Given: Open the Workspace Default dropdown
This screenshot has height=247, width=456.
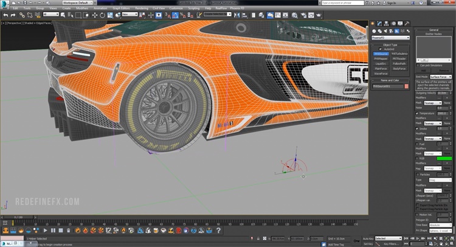Looking at the screenshot, I should 78,2.
